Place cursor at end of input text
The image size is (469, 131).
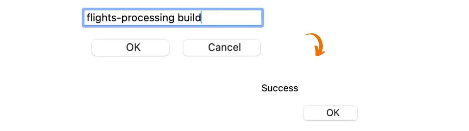coord(202,18)
